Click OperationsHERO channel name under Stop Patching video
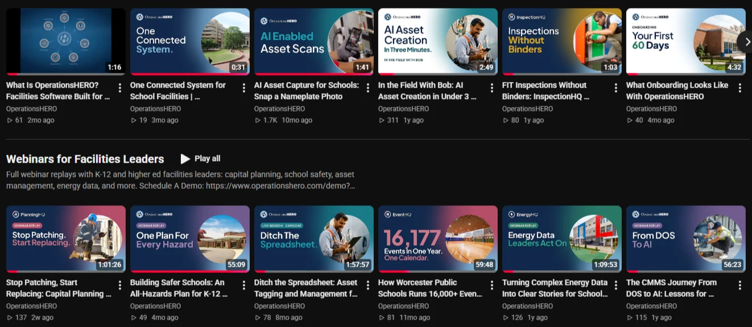This screenshot has height=327, width=752. tap(32, 306)
